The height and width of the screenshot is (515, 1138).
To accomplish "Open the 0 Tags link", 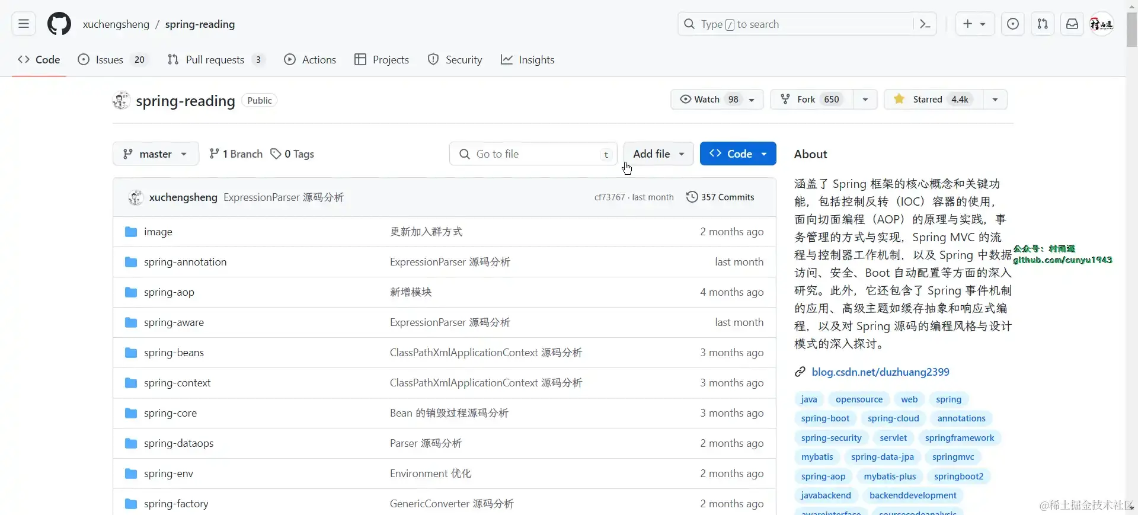I will pyautogui.click(x=292, y=153).
